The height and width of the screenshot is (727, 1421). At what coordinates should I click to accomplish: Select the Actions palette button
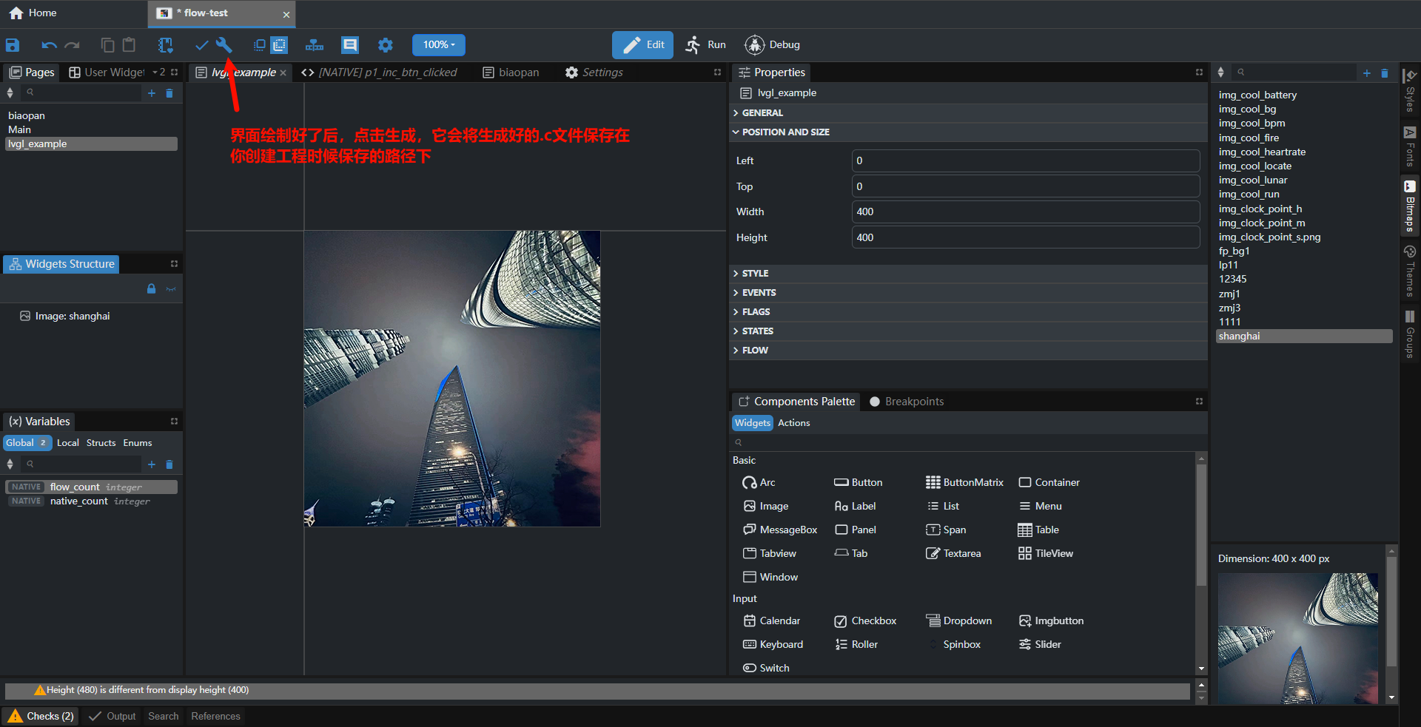[x=793, y=423]
